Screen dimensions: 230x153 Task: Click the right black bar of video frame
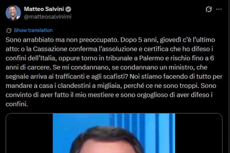(x=199, y=133)
